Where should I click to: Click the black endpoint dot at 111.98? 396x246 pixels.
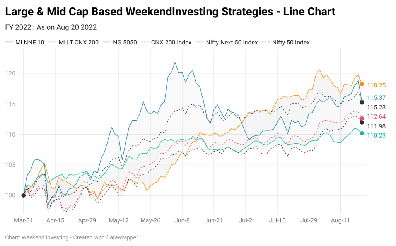362,123
